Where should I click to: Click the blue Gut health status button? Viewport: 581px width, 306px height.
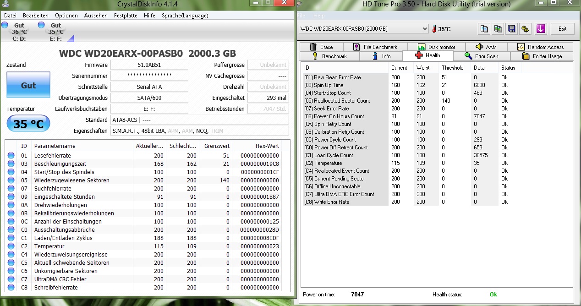click(28, 85)
